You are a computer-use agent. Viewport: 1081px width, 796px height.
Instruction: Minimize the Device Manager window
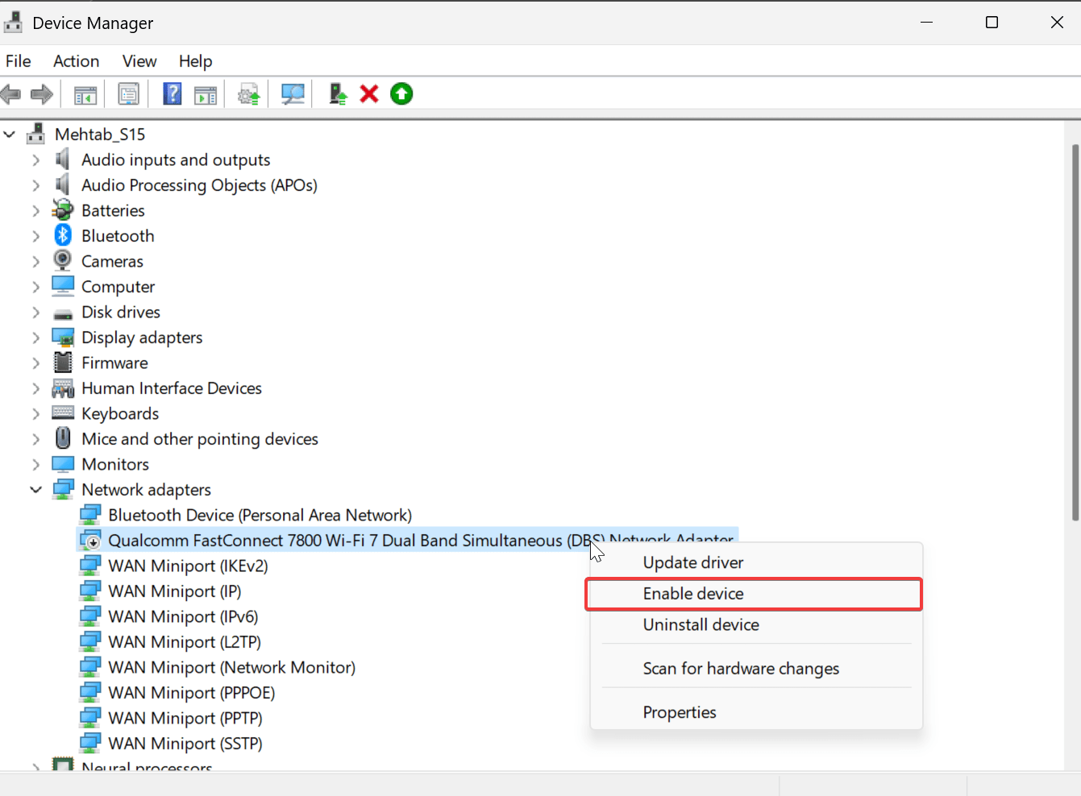[x=927, y=23]
